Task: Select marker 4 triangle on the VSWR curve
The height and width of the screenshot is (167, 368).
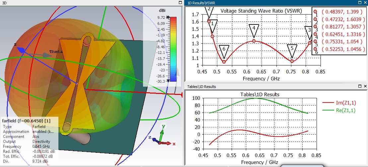Action: (254, 31)
